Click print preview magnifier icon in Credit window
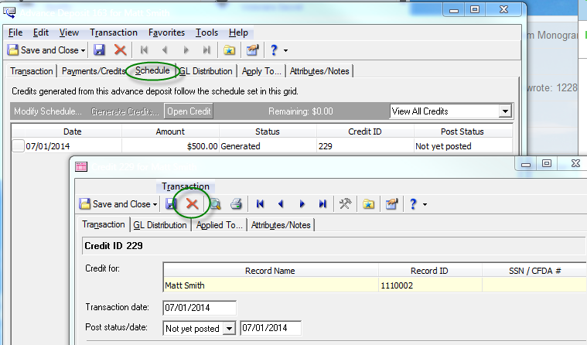587x345 pixels. 215,203
